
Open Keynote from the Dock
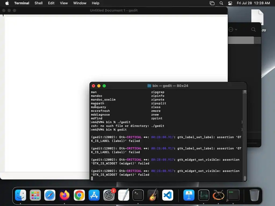click(x=189, y=195)
